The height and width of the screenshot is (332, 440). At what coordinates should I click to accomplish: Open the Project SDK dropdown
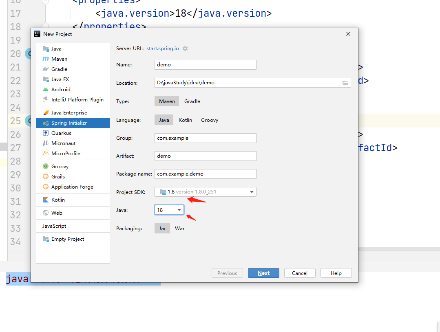(x=206, y=192)
